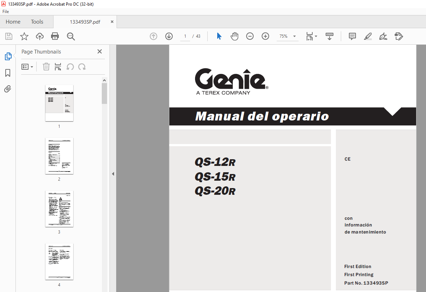Open the Sign document tool
This screenshot has height=292, width=426.
click(383, 36)
